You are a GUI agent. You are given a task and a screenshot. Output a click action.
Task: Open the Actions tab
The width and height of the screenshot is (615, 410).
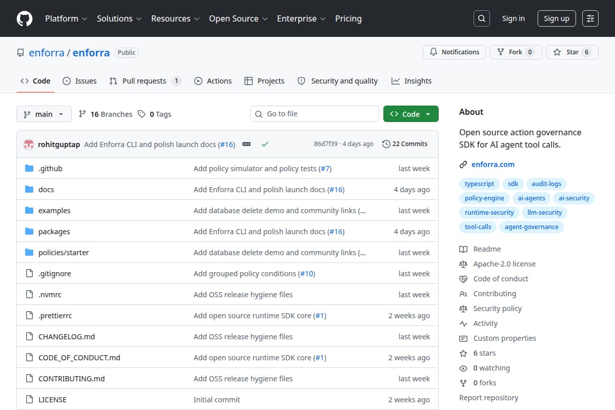pos(213,81)
